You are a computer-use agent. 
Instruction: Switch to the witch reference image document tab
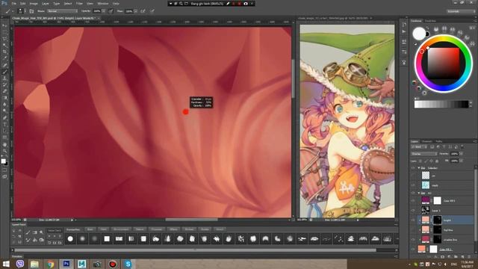(x=332, y=18)
